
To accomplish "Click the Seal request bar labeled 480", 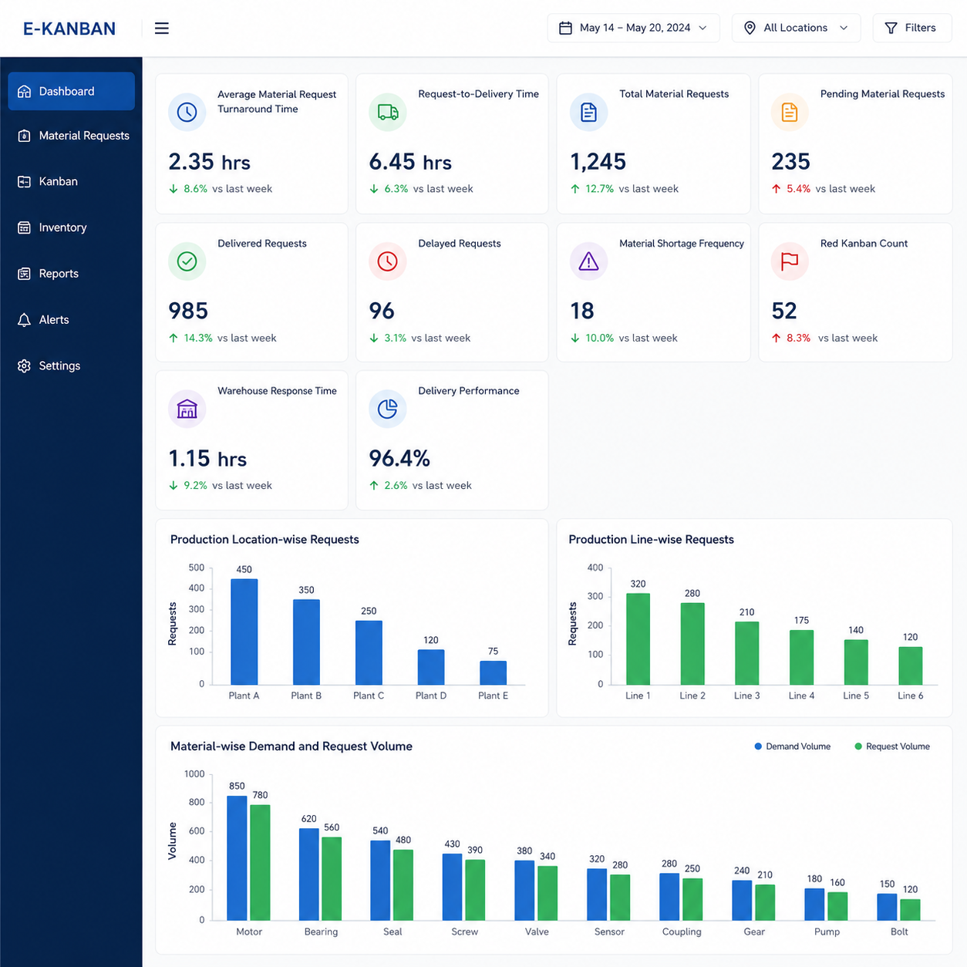I will [403, 884].
